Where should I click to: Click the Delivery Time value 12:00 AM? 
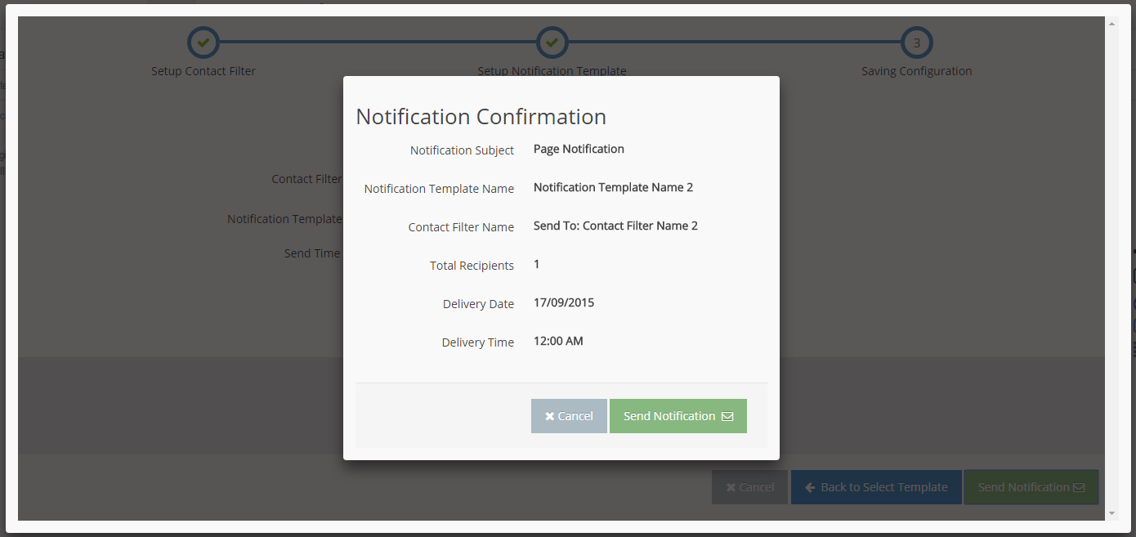pyautogui.click(x=558, y=341)
